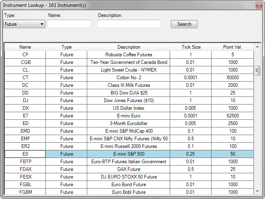Click the scrollbar up arrow
The image size is (265, 199).
(257, 47)
